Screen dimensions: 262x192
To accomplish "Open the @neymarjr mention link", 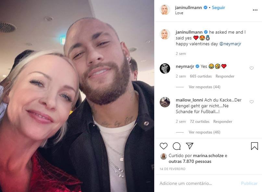I will pyautogui.click(x=230, y=44).
